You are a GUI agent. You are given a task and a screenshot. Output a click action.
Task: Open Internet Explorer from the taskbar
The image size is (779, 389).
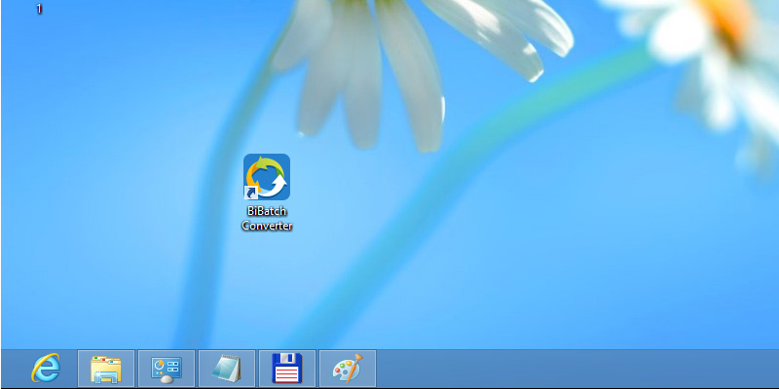tap(46, 369)
